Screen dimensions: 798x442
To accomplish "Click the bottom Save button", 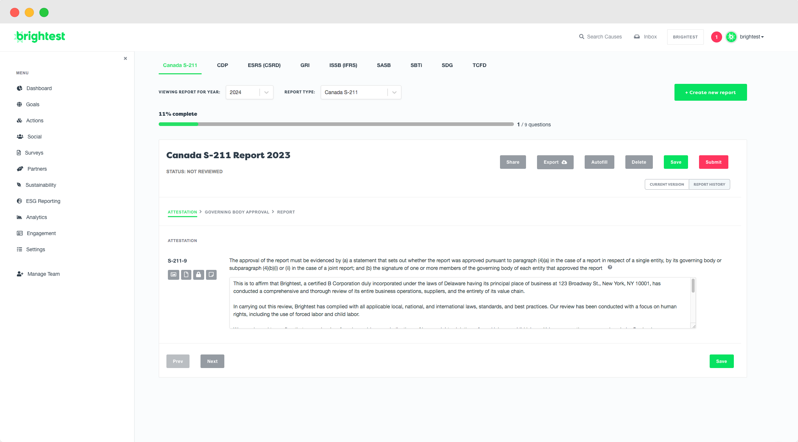I will point(721,361).
